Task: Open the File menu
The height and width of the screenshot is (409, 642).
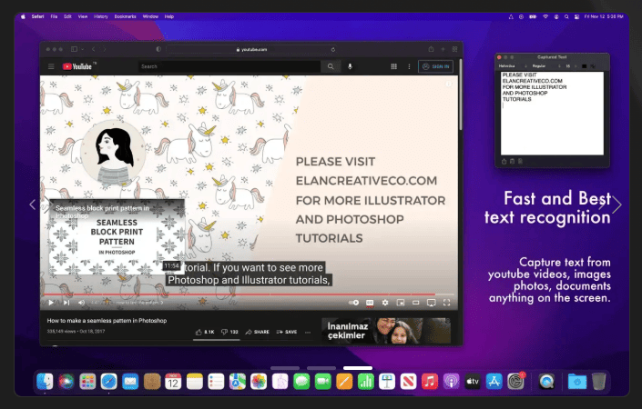Action: (54, 16)
